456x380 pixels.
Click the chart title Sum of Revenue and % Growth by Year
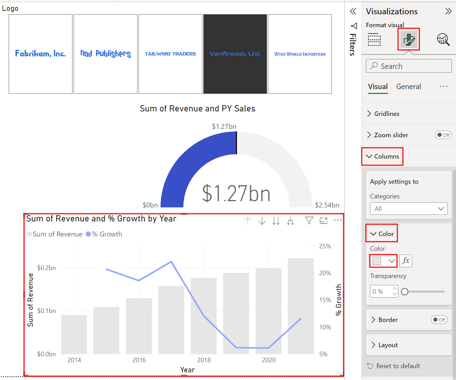click(101, 219)
